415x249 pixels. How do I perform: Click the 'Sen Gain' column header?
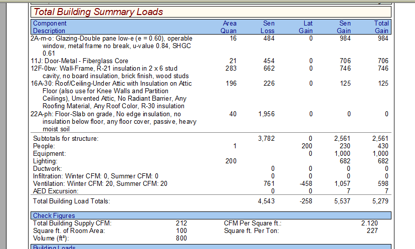[343, 27]
